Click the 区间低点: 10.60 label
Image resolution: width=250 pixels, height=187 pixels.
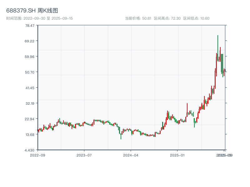click(196, 18)
